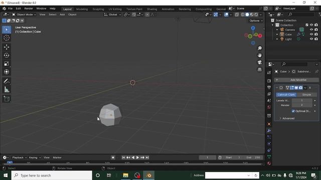Viewport: 321px width, 180px height.
Task: Open the Render menu
Action: [29, 8]
